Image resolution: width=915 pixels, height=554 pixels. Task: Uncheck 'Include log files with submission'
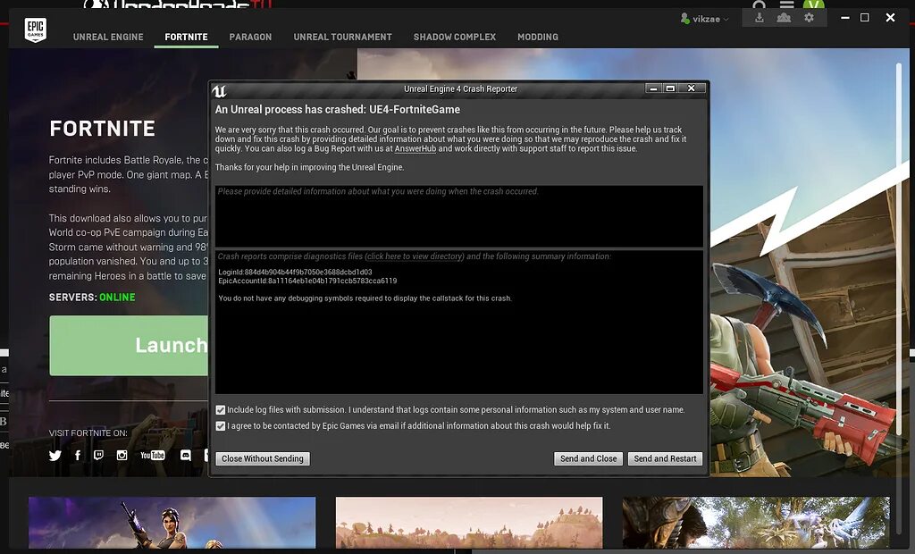[221, 410]
